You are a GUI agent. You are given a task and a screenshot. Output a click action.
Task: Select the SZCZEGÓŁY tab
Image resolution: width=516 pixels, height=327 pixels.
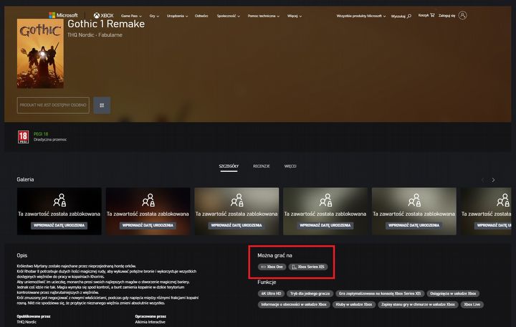[230, 166]
